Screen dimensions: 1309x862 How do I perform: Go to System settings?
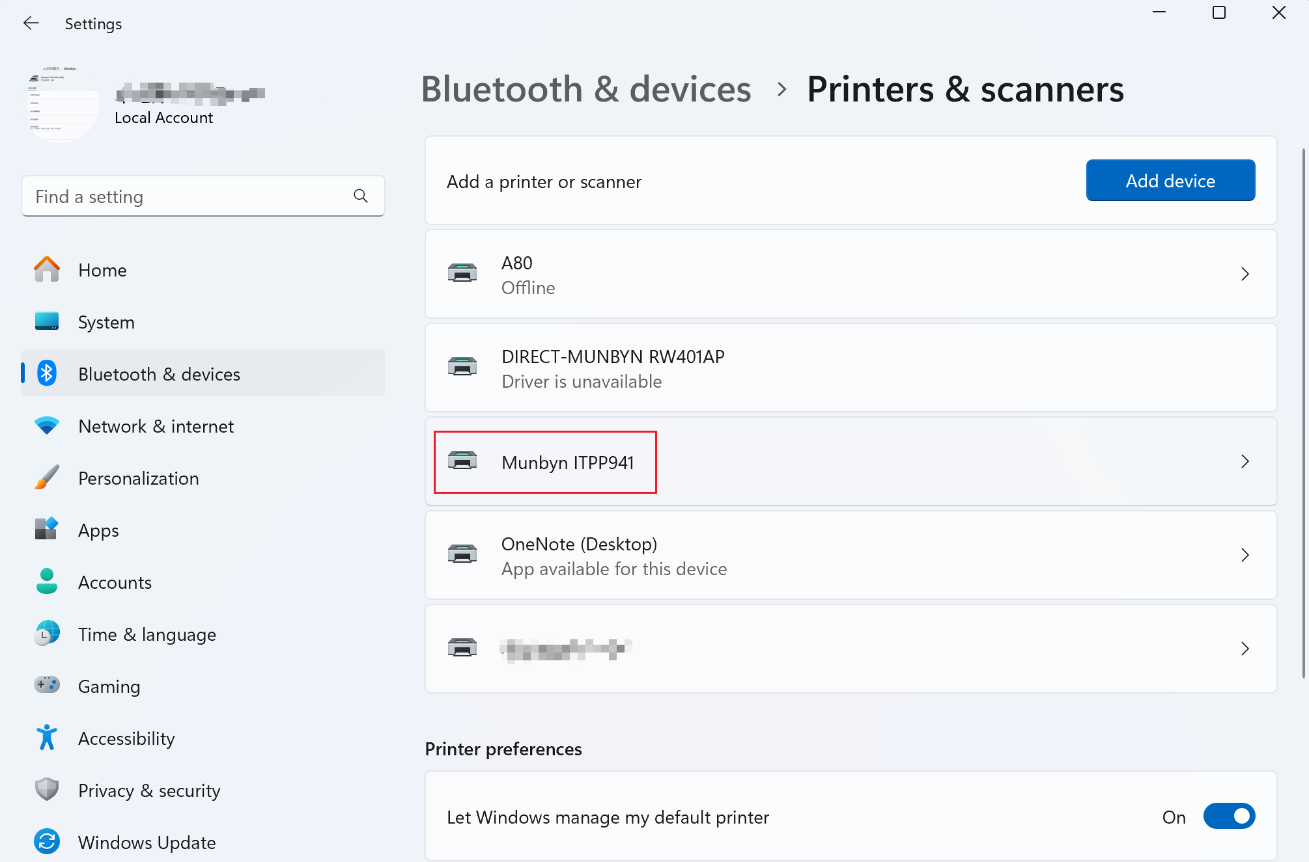click(203, 321)
